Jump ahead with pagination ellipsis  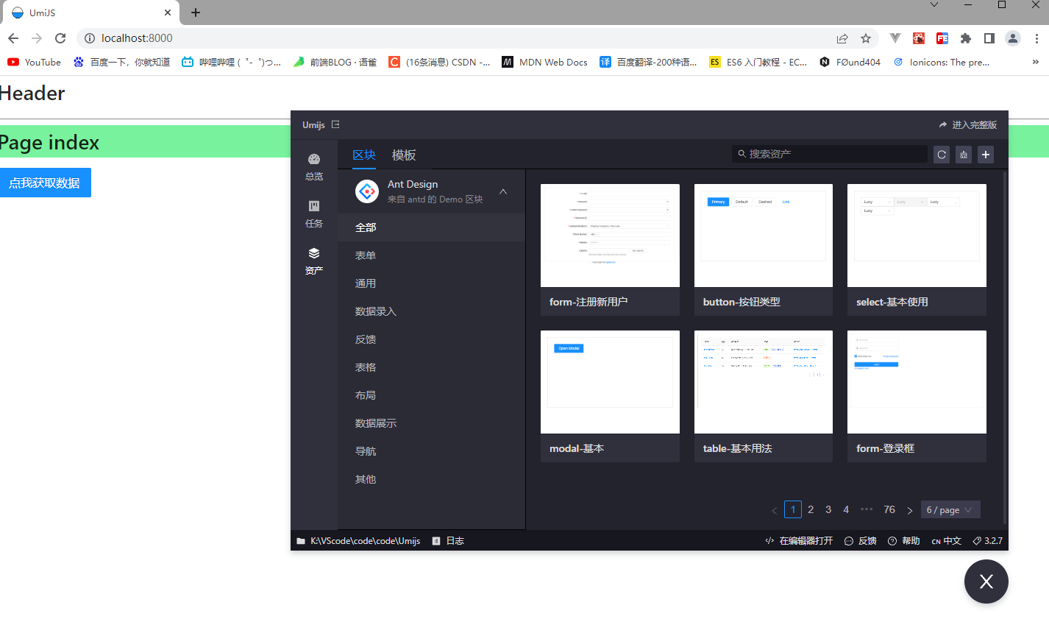[x=867, y=509]
